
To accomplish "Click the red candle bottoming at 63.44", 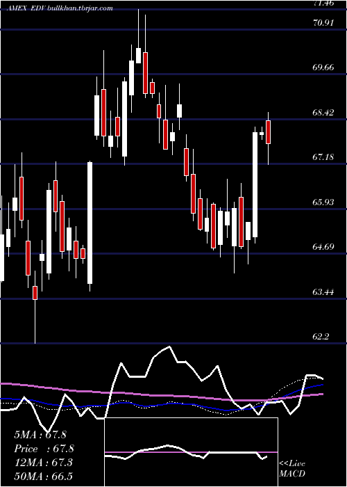I will (x=35, y=293).
